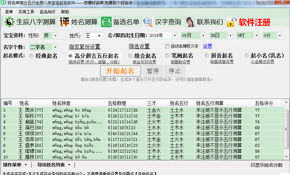This screenshot has width=290, height=175.
Task: Open 联系我们 toolbar label
Action: tap(210, 22)
